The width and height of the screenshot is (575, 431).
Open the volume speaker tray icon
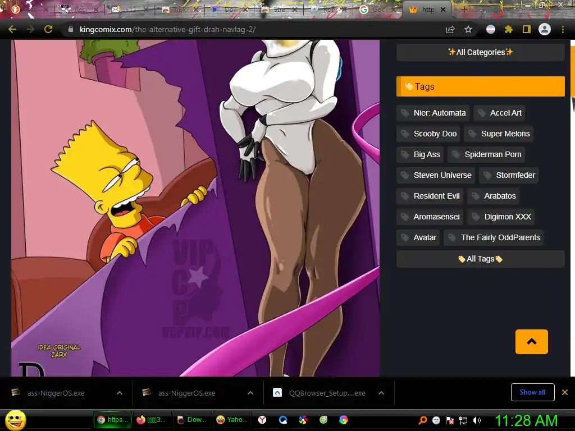[477, 420]
